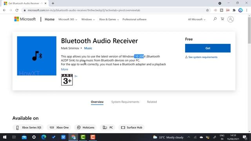Open the Windows Start menu
Viewport: 251px width, 141px height.
(x=5, y=137)
